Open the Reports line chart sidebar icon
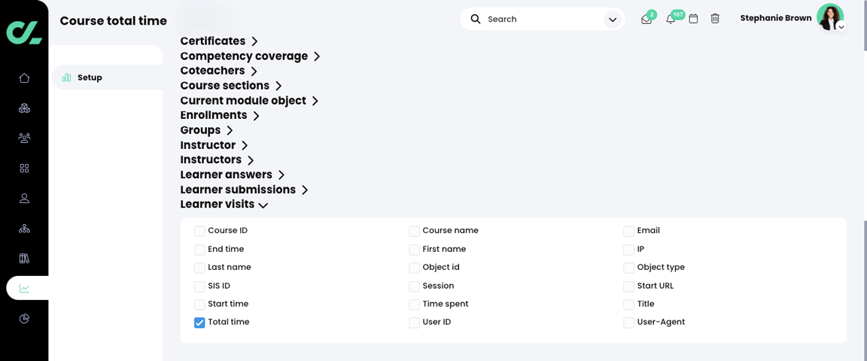Image resolution: width=867 pixels, height=361 pixels. click(x=24, y=289)
